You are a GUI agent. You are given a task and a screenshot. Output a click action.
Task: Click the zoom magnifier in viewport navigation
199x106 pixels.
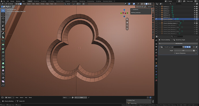tap(127, 19)
